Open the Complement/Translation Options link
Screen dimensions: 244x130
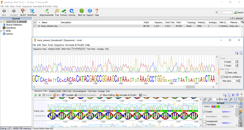[x=226, y=123]
